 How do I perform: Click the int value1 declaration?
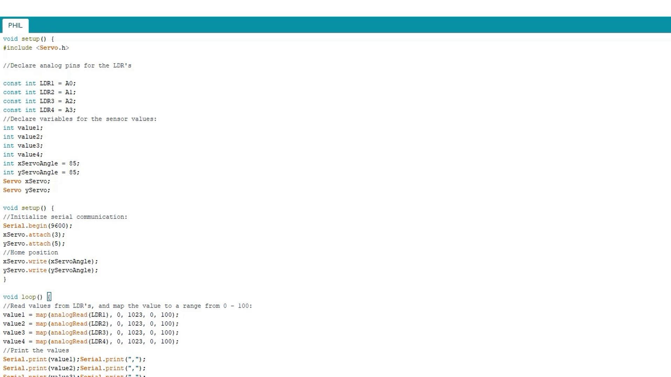click(x=23, y=128)
